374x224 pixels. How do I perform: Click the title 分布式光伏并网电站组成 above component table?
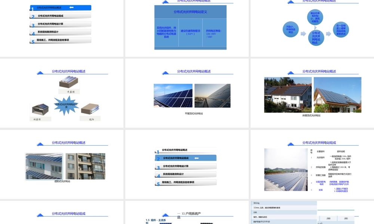319,143
